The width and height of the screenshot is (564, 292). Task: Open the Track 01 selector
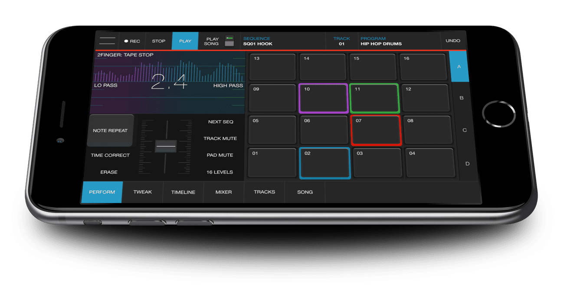[341, 41]
